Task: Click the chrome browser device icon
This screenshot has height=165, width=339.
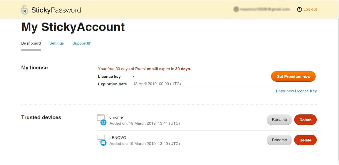Action: [102, 120]
